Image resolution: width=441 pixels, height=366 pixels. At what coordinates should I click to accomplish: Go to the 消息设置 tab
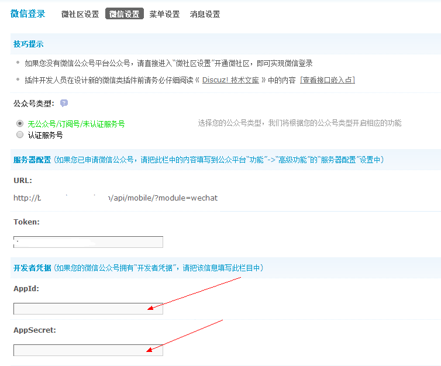(x=205, y=14)
